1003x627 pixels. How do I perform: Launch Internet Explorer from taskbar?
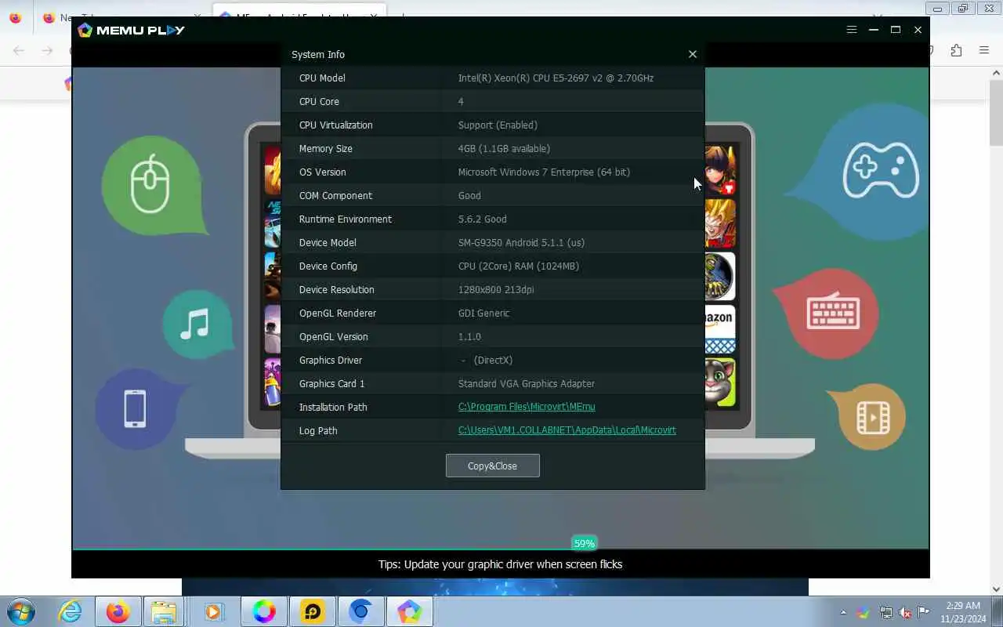click(x=71, y=611)
